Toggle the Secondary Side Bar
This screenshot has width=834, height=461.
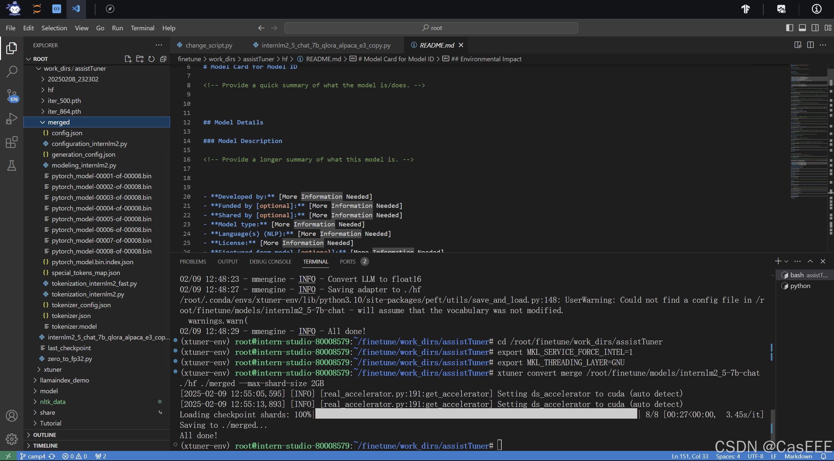[x=815, y=28]
